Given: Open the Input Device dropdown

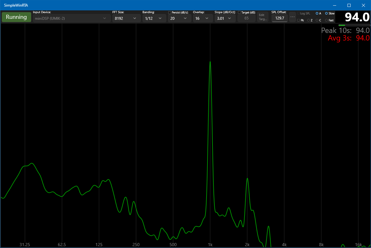Looking at the screenshot, I should pos(72,18).
